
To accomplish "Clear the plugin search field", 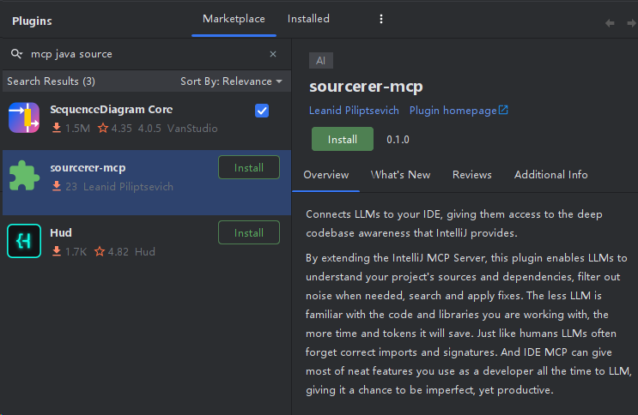I will click(273, 54).
